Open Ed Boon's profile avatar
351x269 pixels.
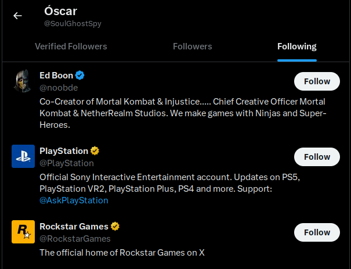tap(23, 81)
